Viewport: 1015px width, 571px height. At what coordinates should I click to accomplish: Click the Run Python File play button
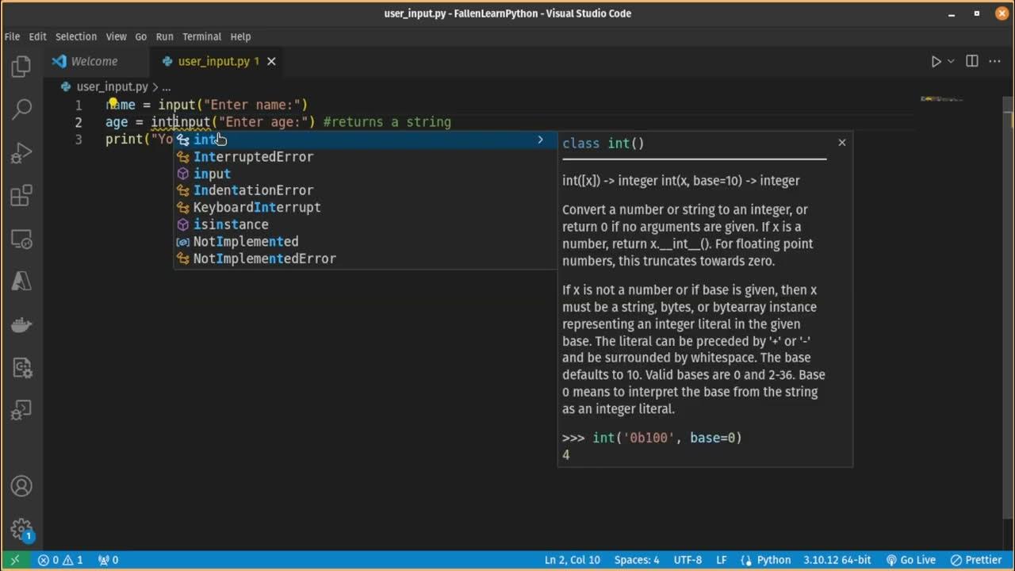click(936, 61)
